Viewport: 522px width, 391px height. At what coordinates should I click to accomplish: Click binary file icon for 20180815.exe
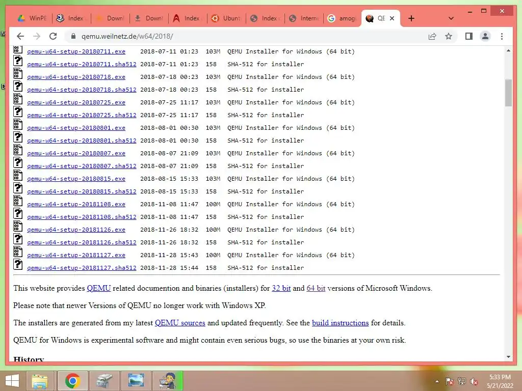click(x=18, y=175)
